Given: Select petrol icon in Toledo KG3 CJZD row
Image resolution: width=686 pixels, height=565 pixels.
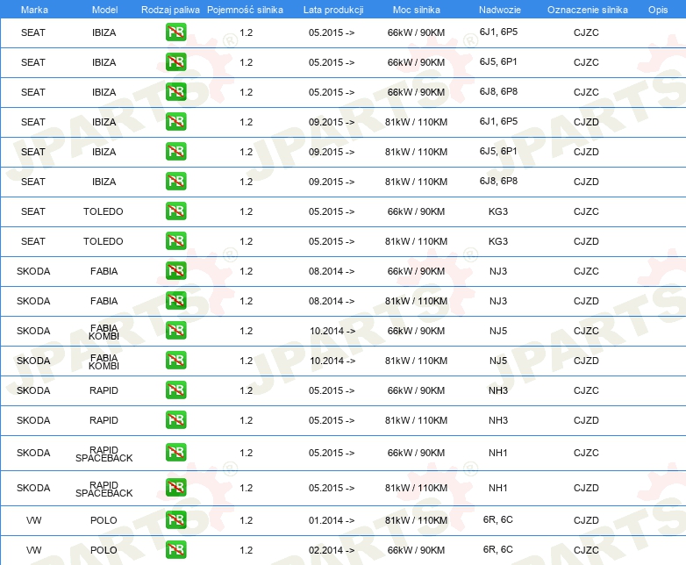Looking at the screenshot, I should tap(175, 240).
